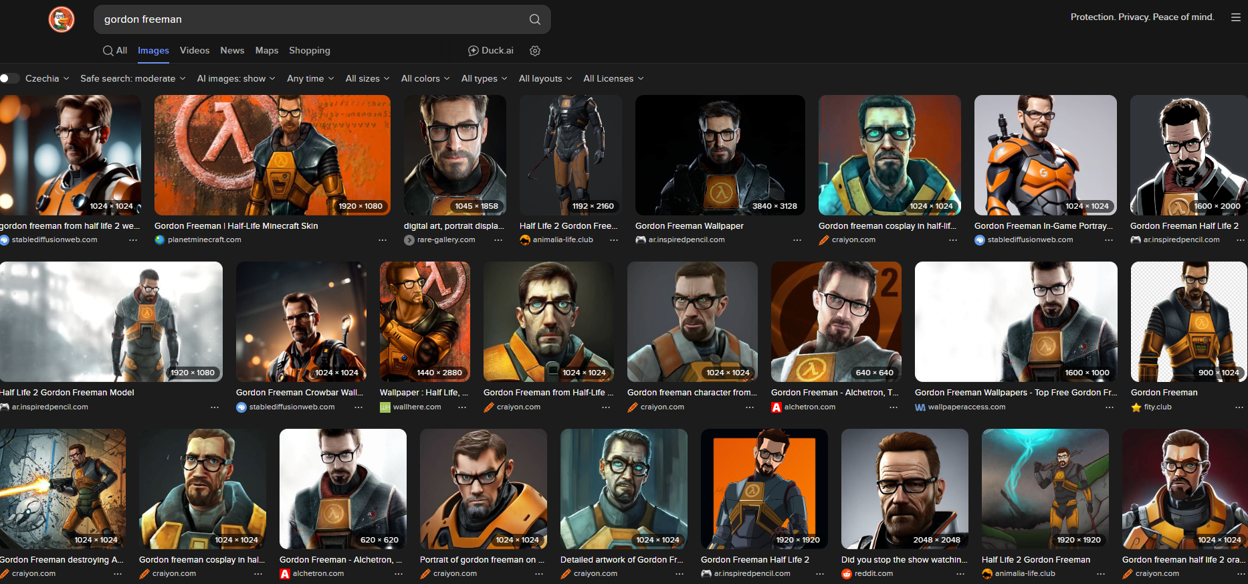Open 'Gordon Freeman Crowbar Wall...' title link
Image resolution: width=1248 pixels, height=584 pixels.
pos(300,393)
